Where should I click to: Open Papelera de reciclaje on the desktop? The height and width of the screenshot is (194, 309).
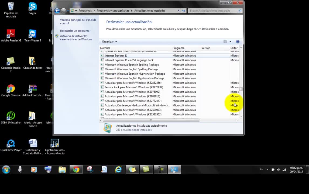tap(11, 10)
